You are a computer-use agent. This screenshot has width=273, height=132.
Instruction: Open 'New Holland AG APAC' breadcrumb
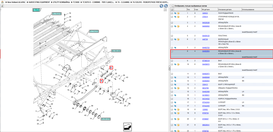tap(17, 2)
